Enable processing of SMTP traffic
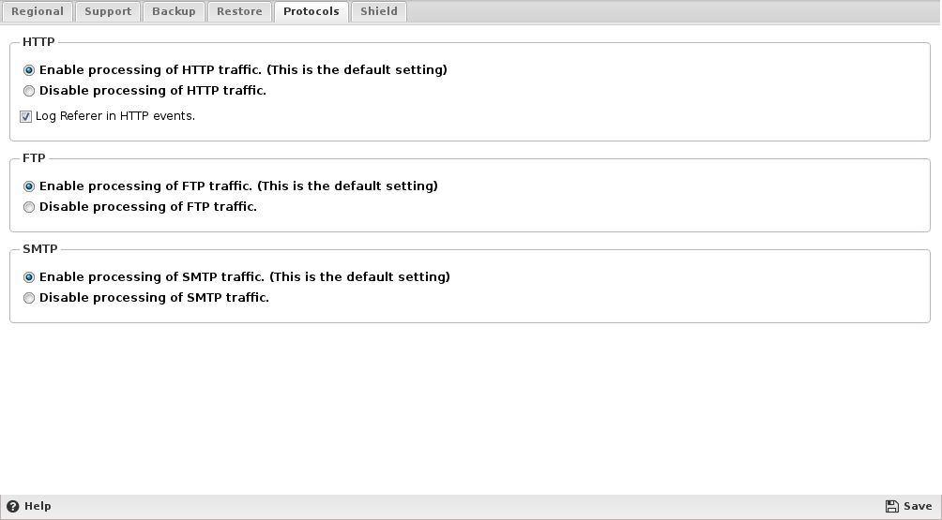942x520 pixels. pyautogui.click(x=29, y=277)
